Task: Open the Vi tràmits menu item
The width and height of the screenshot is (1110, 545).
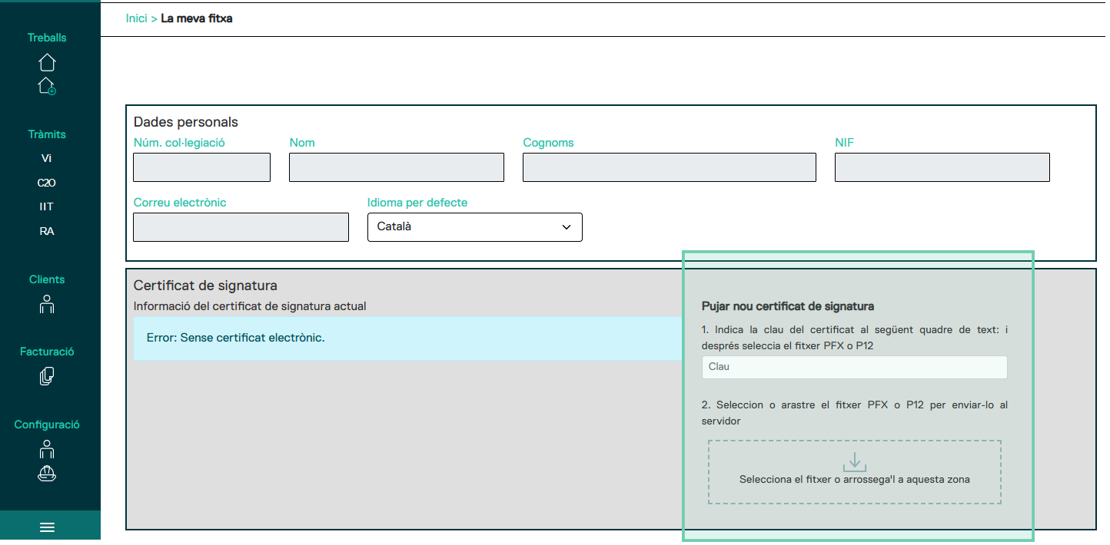Action: [47, 158]
